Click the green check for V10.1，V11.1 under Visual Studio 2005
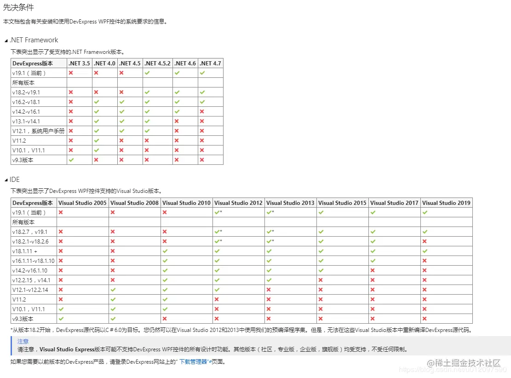The height and width of the screenshot is (378, 511). [61, 309]
